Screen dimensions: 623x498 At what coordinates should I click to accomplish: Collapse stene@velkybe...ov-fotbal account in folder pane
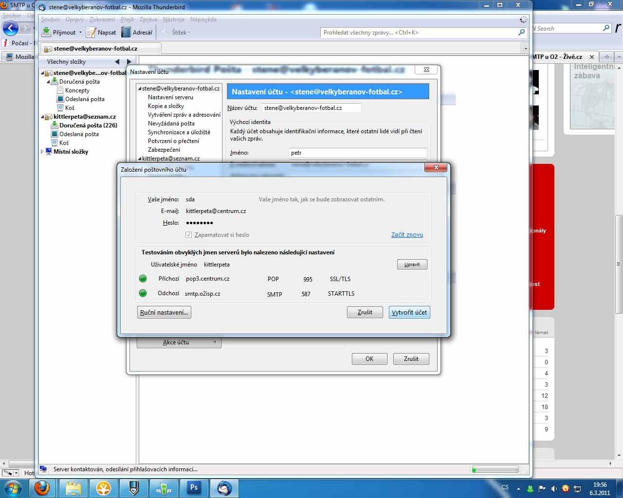point(42,73)
